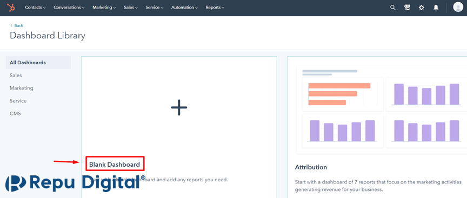Expand the Sales top navigation menu

click(x=131, y=8)
